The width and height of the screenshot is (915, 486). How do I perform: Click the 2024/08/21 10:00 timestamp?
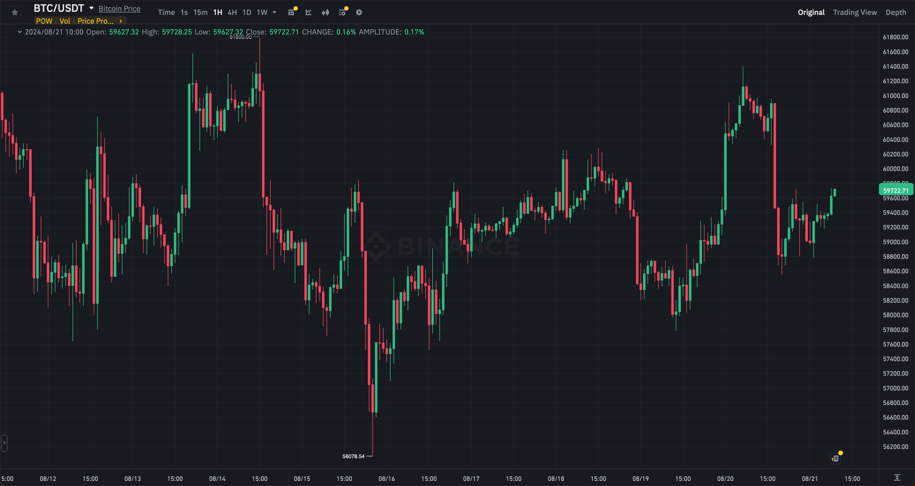54,32
